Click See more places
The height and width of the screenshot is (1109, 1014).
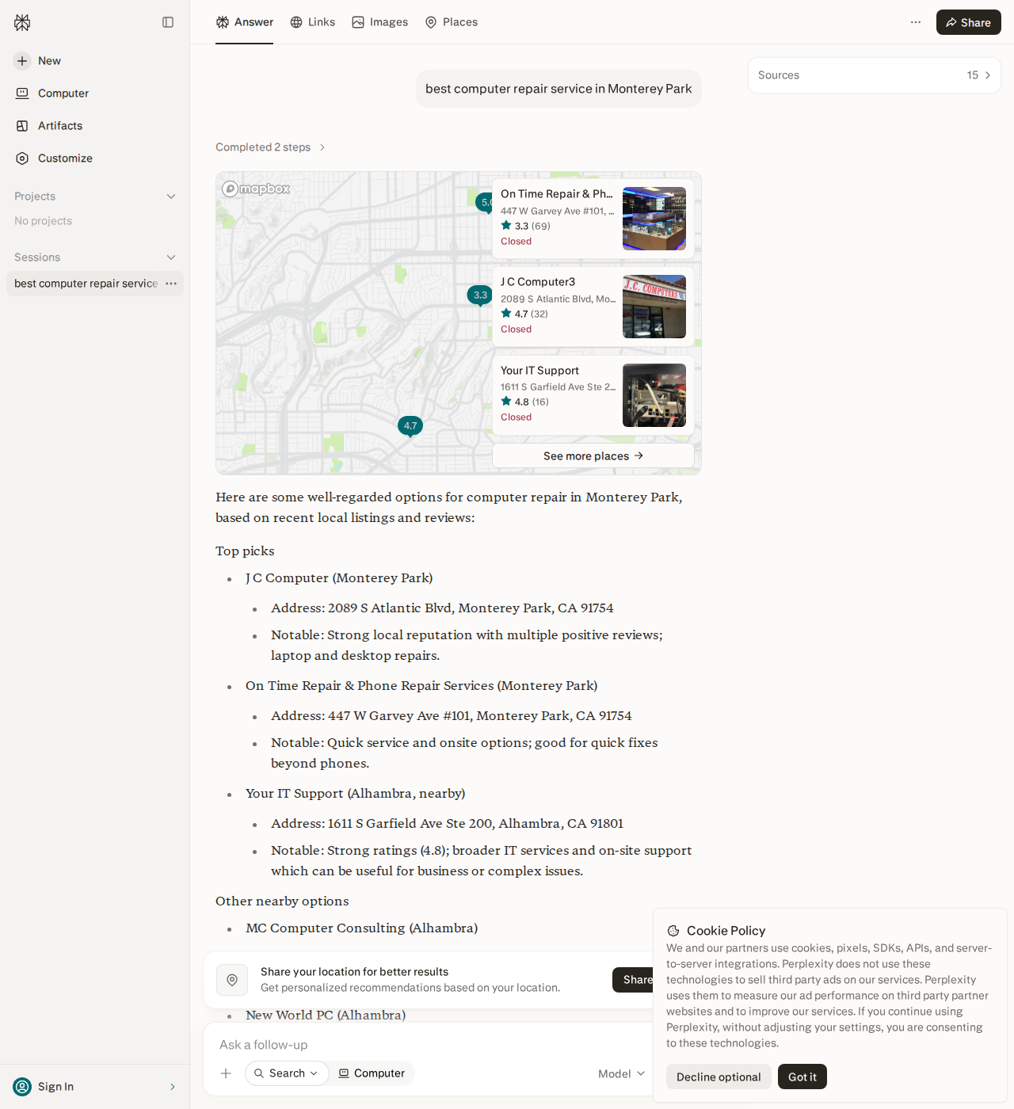pos(593,456)
